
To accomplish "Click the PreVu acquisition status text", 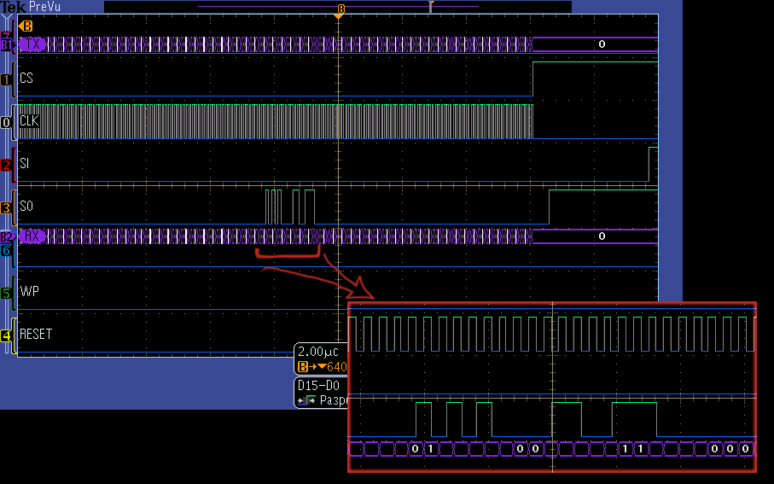I will tap(45, 7).
